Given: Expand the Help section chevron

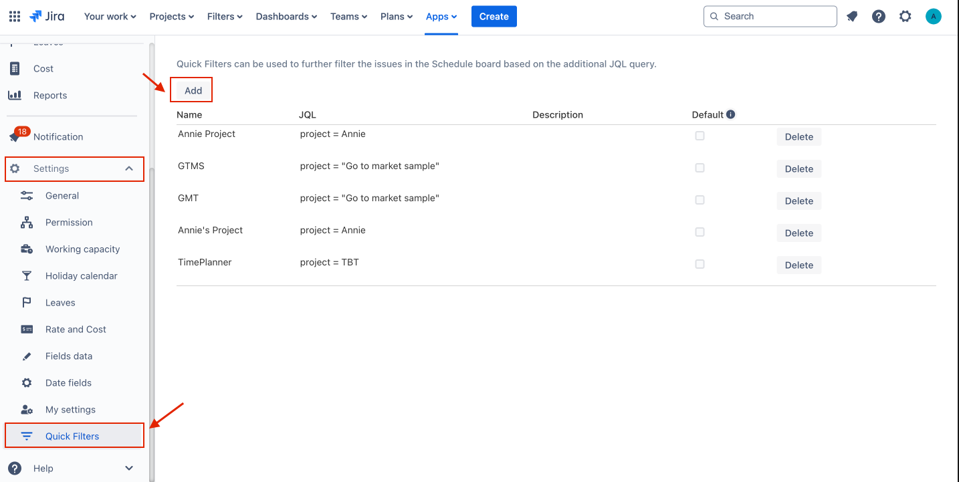Looking at the screenshot, I should coord(129,469).
